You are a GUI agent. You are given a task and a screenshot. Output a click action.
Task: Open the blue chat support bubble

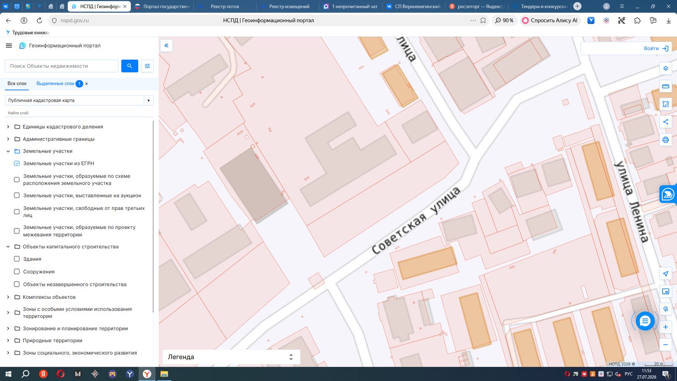tap(645, 321)
